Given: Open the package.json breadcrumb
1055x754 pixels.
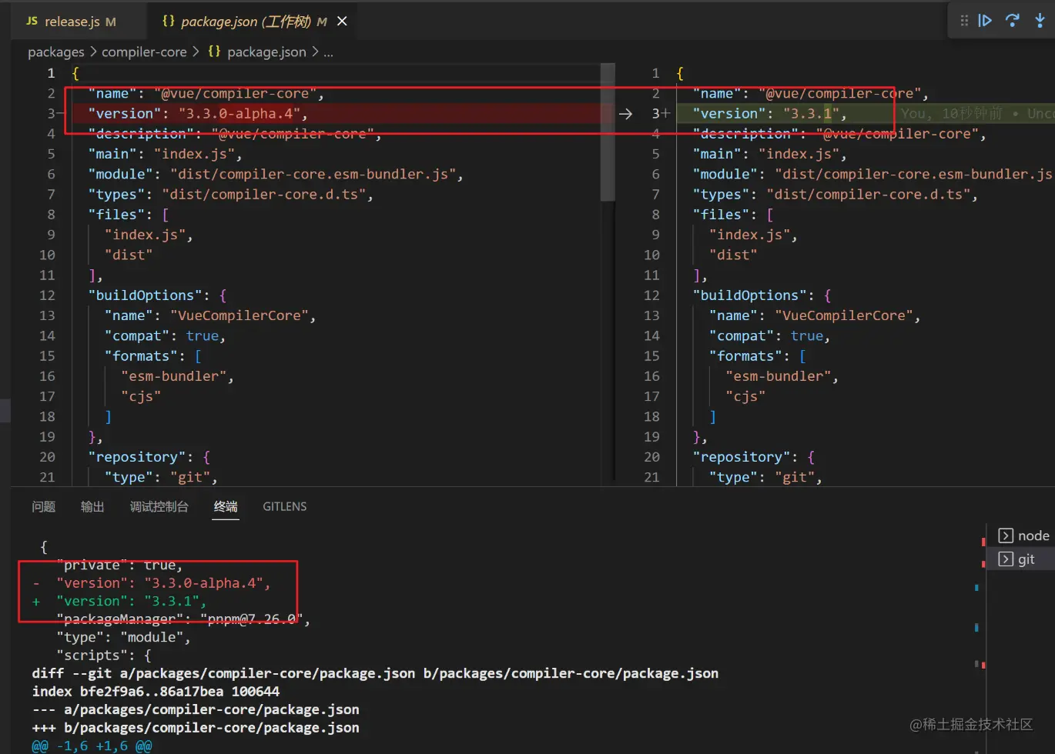Looking at the screenshot, I should click(x=266, y=52).
